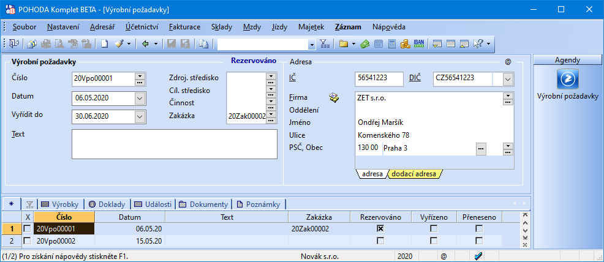Screen dimensions: 604x262
Task: Select the dodací adresa tab
Action: (414, 174)
